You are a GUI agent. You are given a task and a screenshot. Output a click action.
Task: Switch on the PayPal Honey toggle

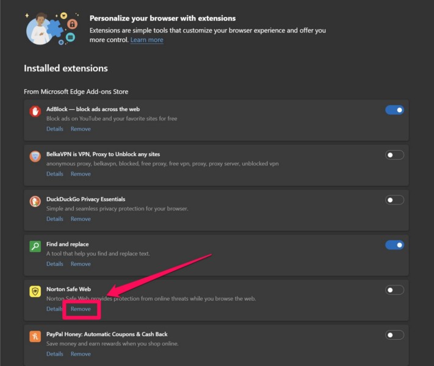(394, 335)
